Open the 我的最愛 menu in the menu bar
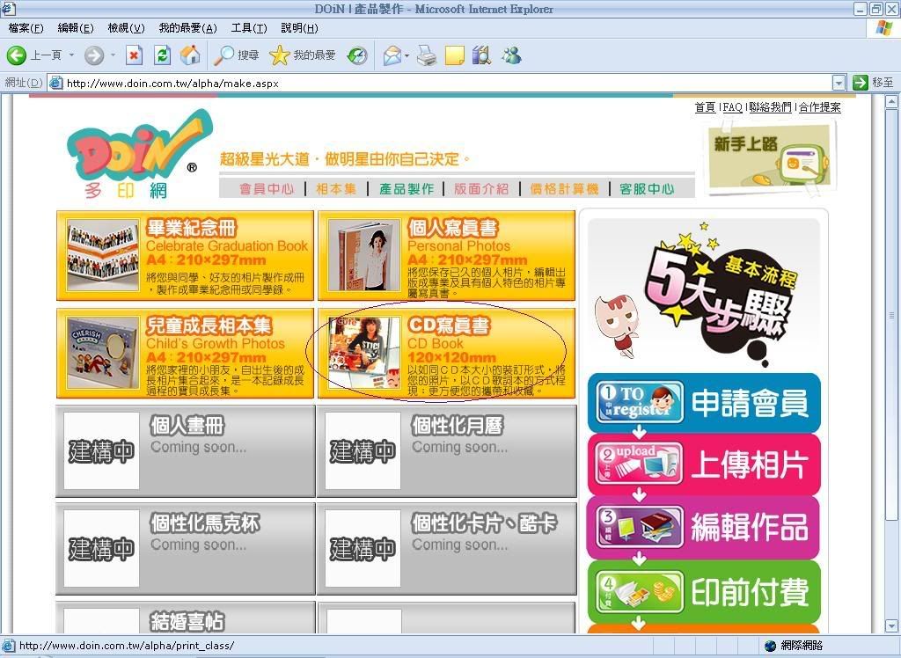The image size is (901, 658). coord(187,28)
